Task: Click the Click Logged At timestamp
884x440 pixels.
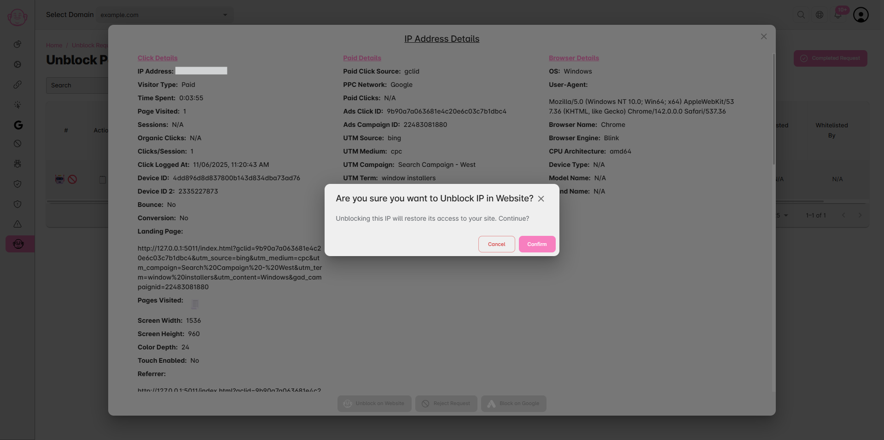Action: point(231,165)
